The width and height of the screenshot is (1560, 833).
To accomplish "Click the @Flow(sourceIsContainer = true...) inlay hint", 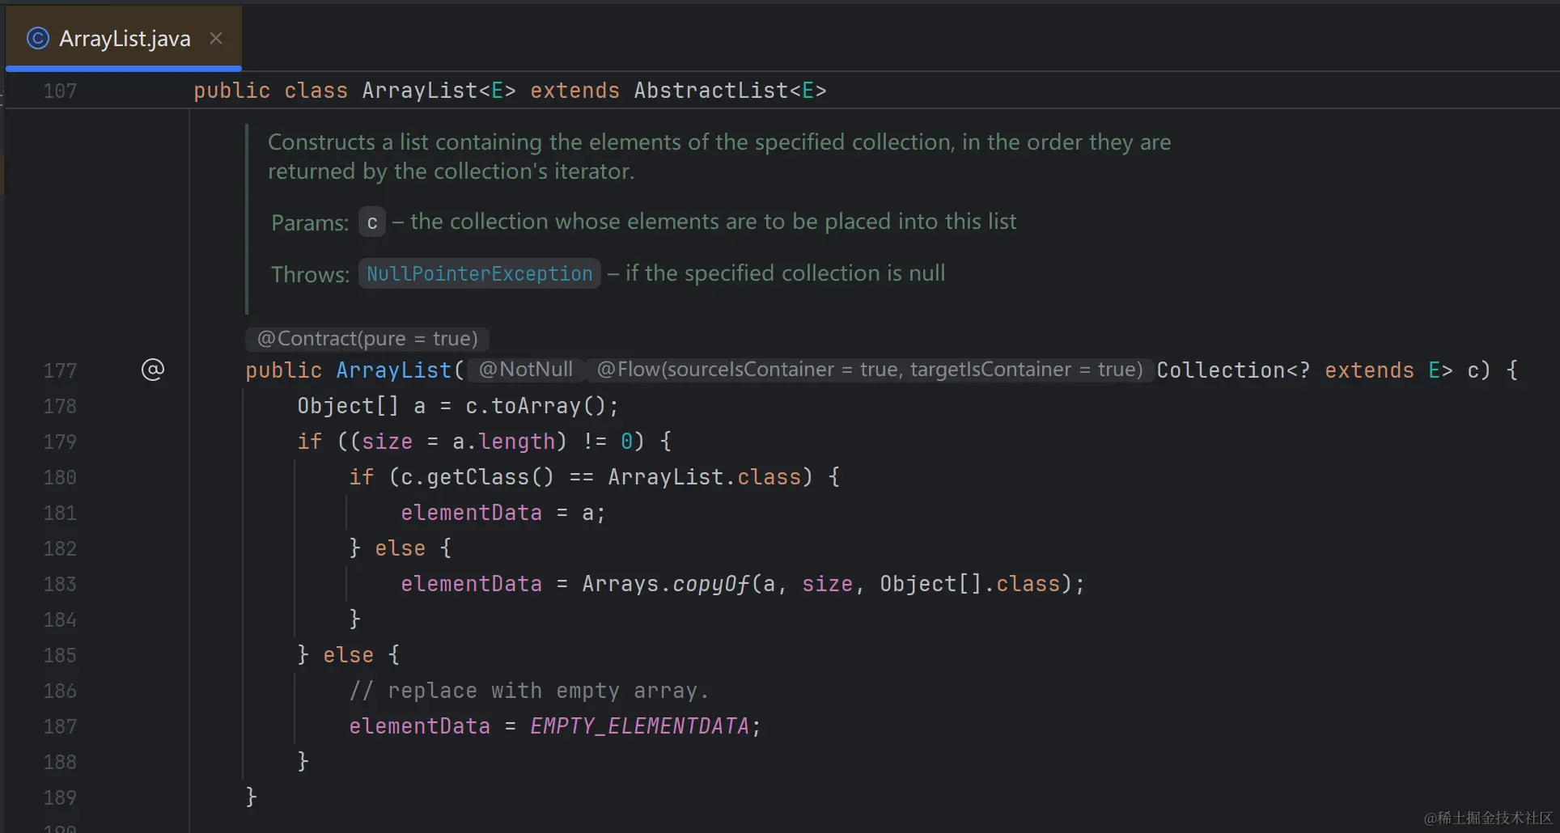I will (x=870, y=370).
